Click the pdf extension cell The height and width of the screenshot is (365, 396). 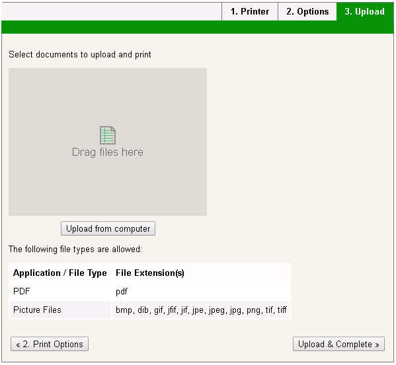[122, 291]
